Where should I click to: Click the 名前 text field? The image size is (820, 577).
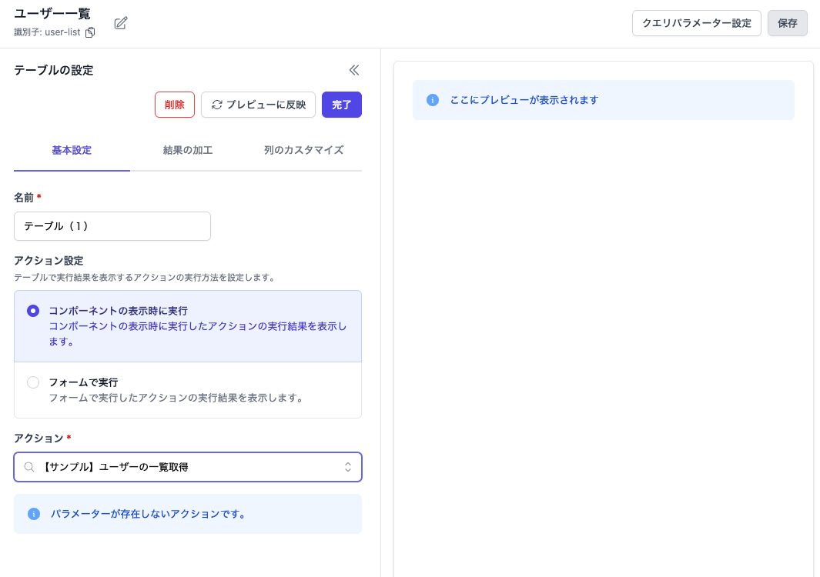(112, 226)
